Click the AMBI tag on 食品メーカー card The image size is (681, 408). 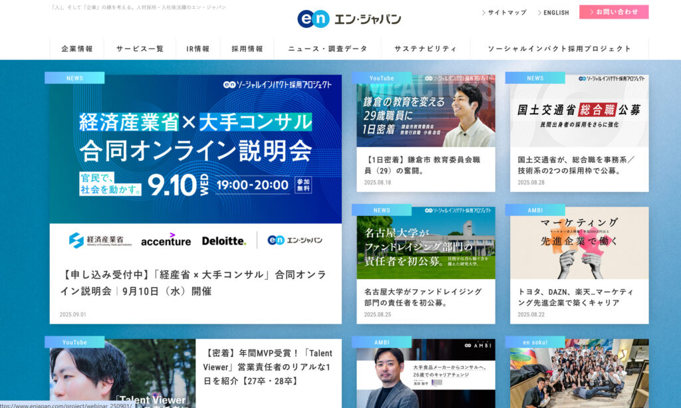click(x=382, y=342)
